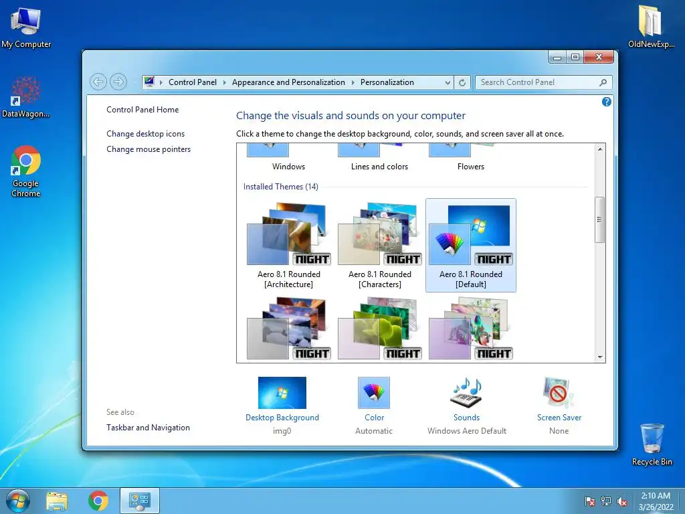
Task: Click the Back navigation arrow
Action: 98,82
